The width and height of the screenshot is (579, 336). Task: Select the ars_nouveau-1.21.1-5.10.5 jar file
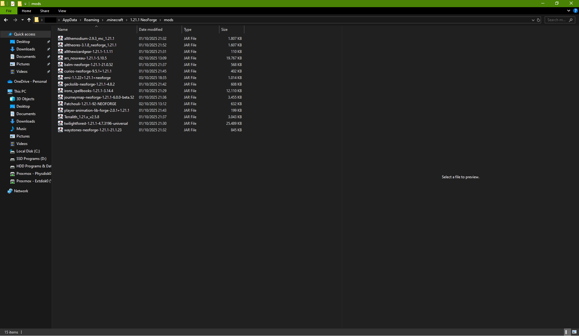(x=85, y=58)
